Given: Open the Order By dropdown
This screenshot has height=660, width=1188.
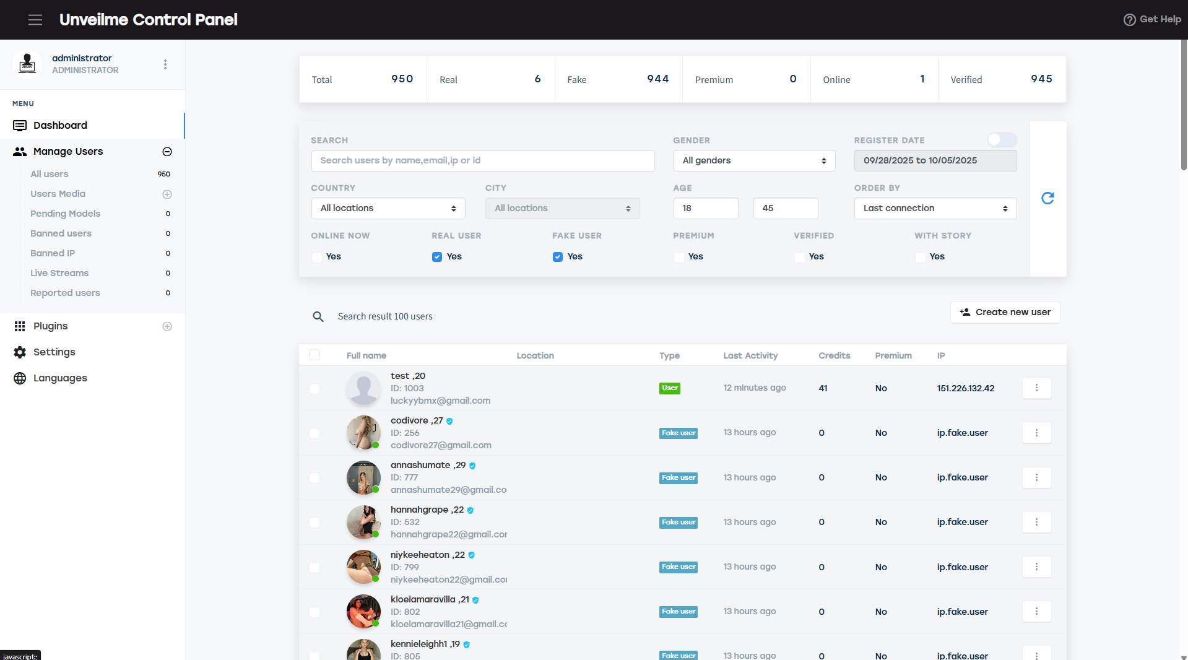Looking at the screenshot, I should (x=935, y=208).
